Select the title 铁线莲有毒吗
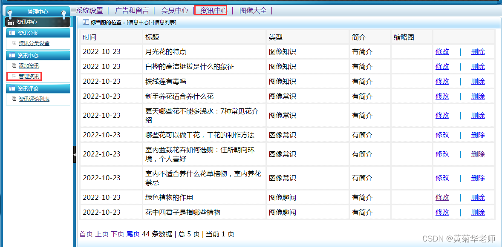Image resolution: width=502 pixels, height=247 pixels. 165,82
